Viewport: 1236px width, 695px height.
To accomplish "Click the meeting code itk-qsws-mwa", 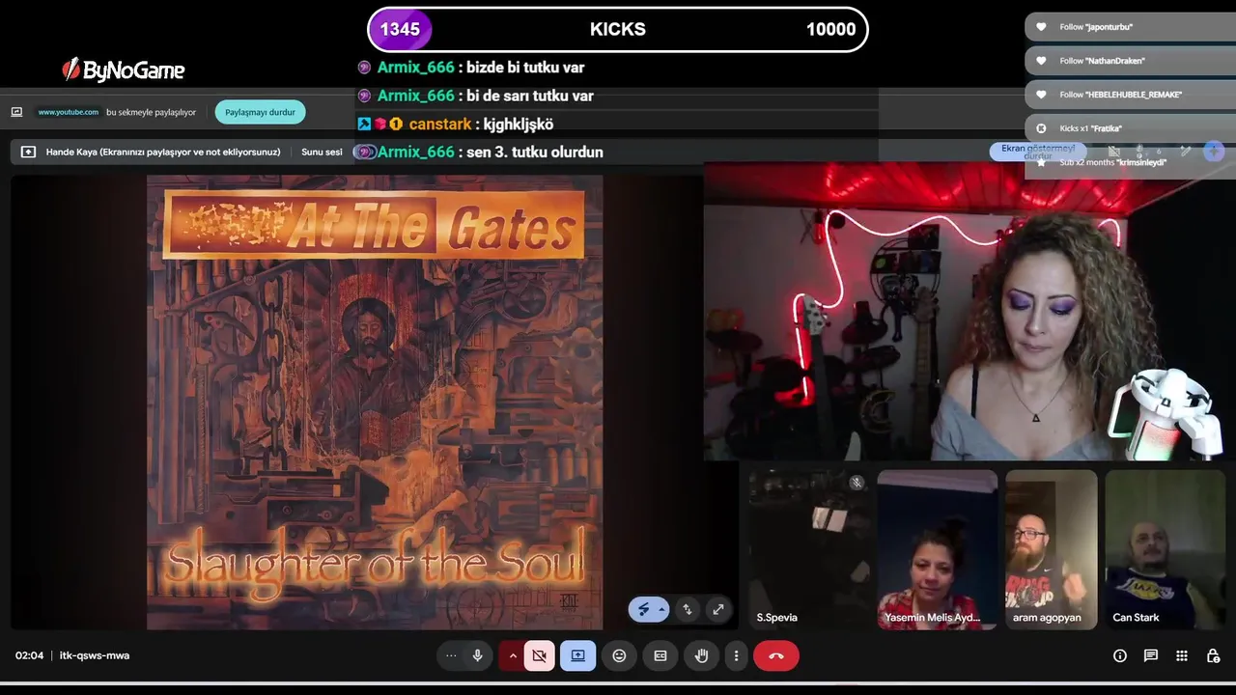I will coord(95,655).
